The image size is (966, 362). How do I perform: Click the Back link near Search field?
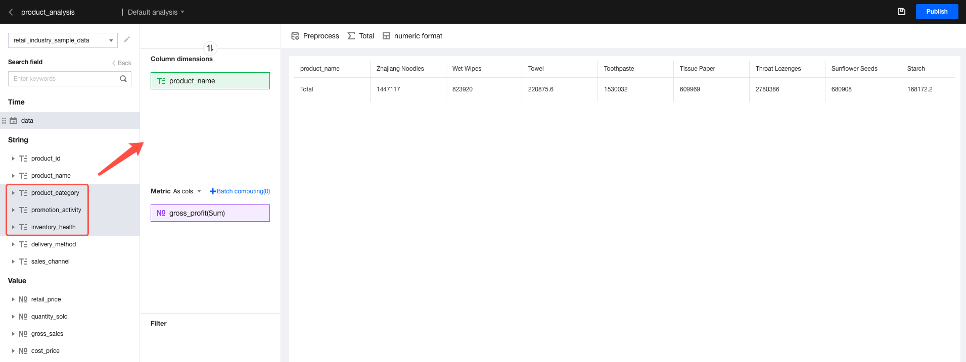(x=122, y=63)
